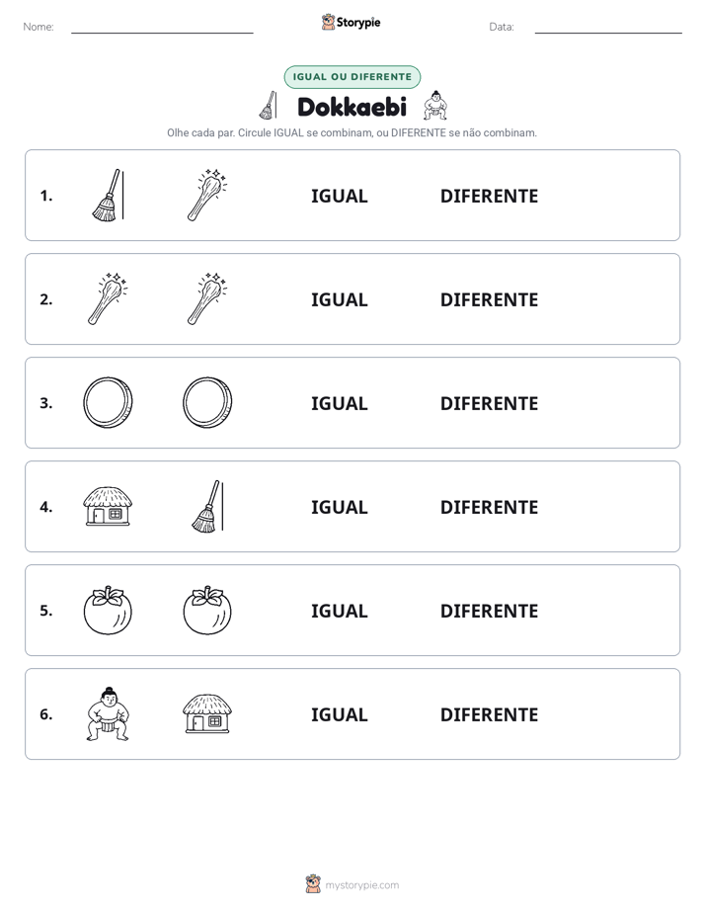
Task: Click the Storypie logo at top
Action: point(351,22)
